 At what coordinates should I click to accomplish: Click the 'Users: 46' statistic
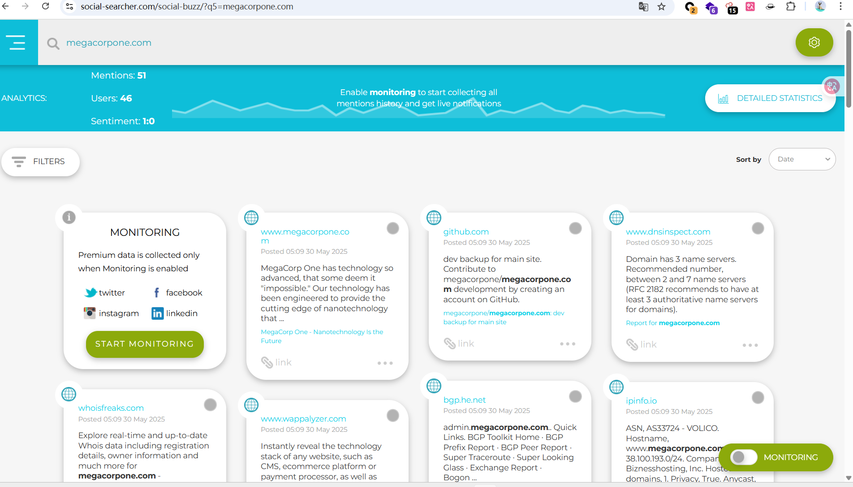point(112,98)
